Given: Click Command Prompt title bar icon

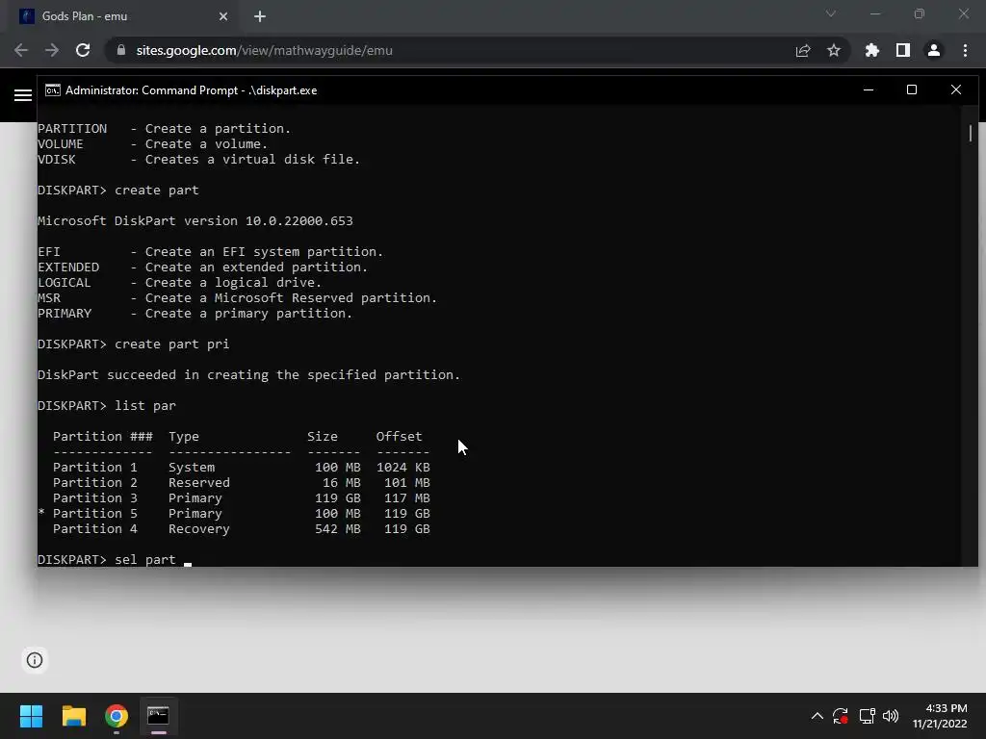Looking at the screenshot, I should click(x=53, y=90).
